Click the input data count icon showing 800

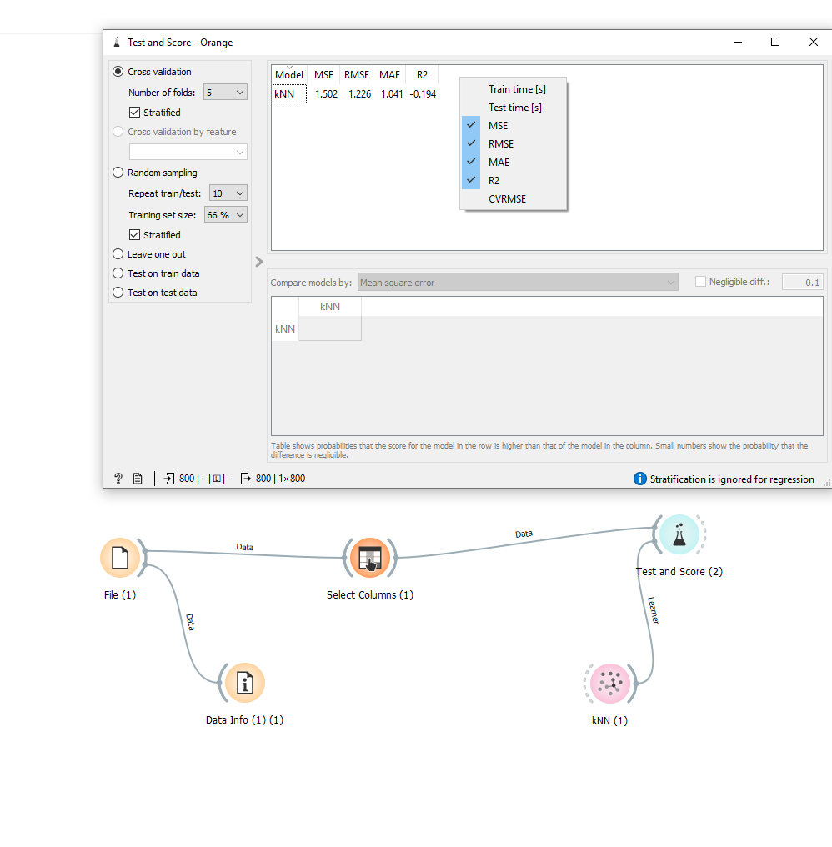pos(174,478)
